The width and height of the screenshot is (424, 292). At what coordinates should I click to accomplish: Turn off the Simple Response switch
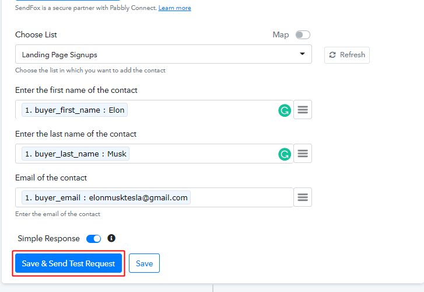coord(93,238)
